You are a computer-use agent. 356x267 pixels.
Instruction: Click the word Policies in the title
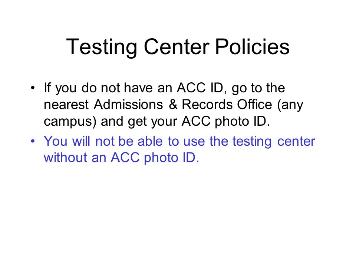(x=252, y=47)
